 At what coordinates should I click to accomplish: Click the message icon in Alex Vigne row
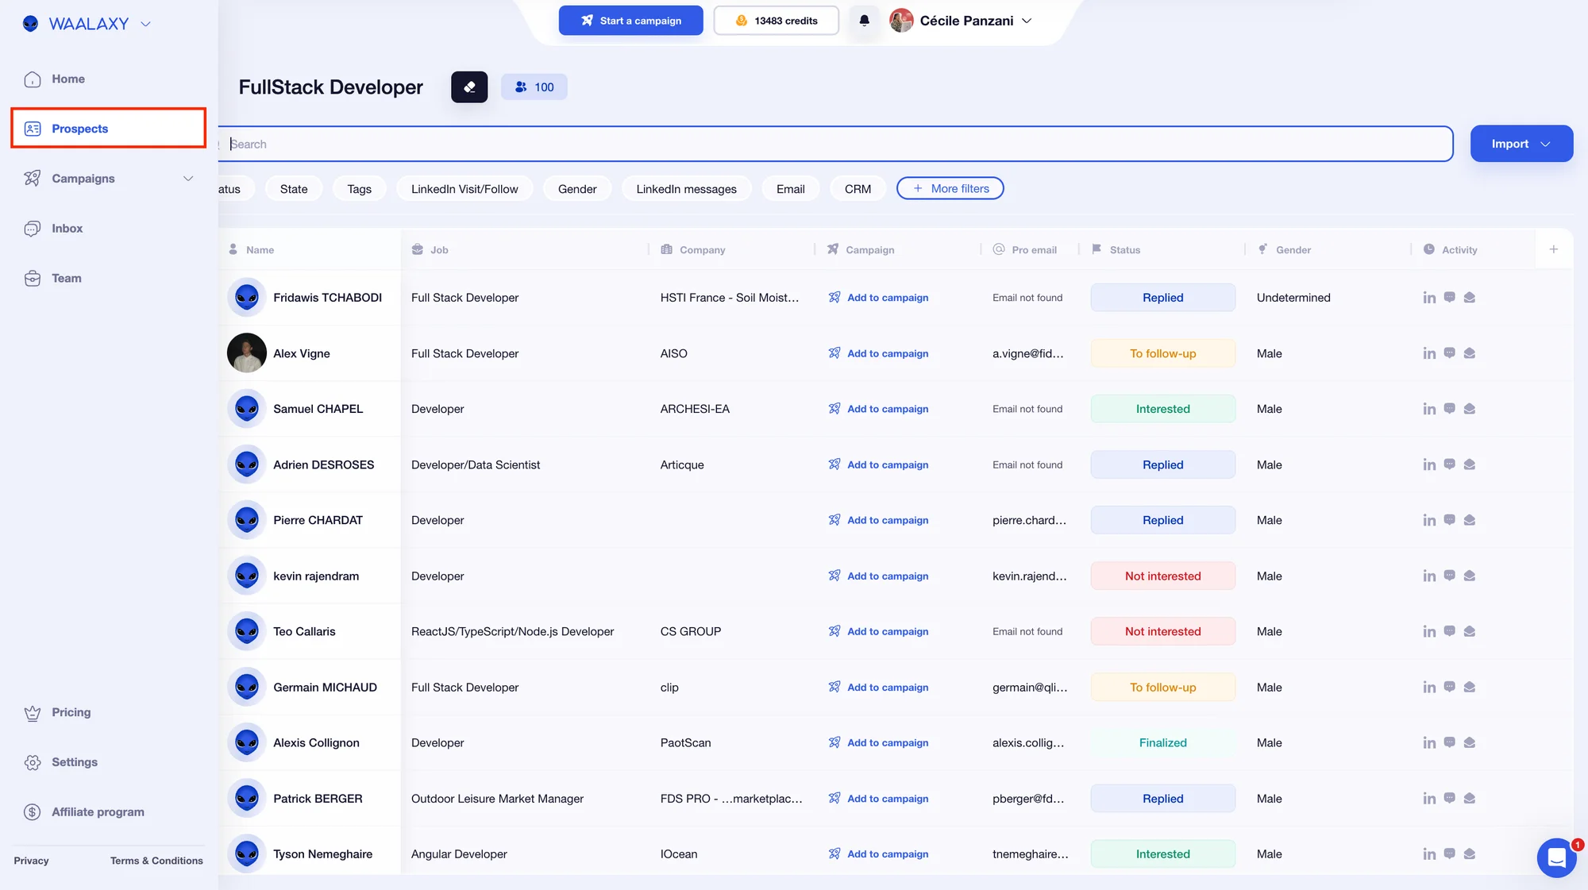point(1449,353)
